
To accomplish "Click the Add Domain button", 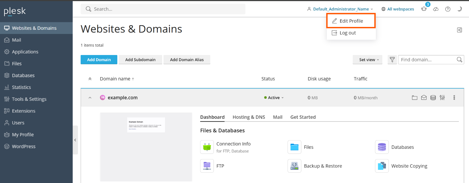I will pyautogui.click(x=99, y=60).
